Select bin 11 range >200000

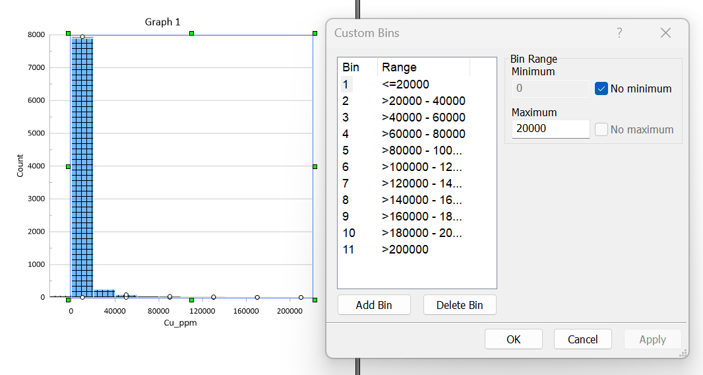pyautogui.click(x=405, y=250)
